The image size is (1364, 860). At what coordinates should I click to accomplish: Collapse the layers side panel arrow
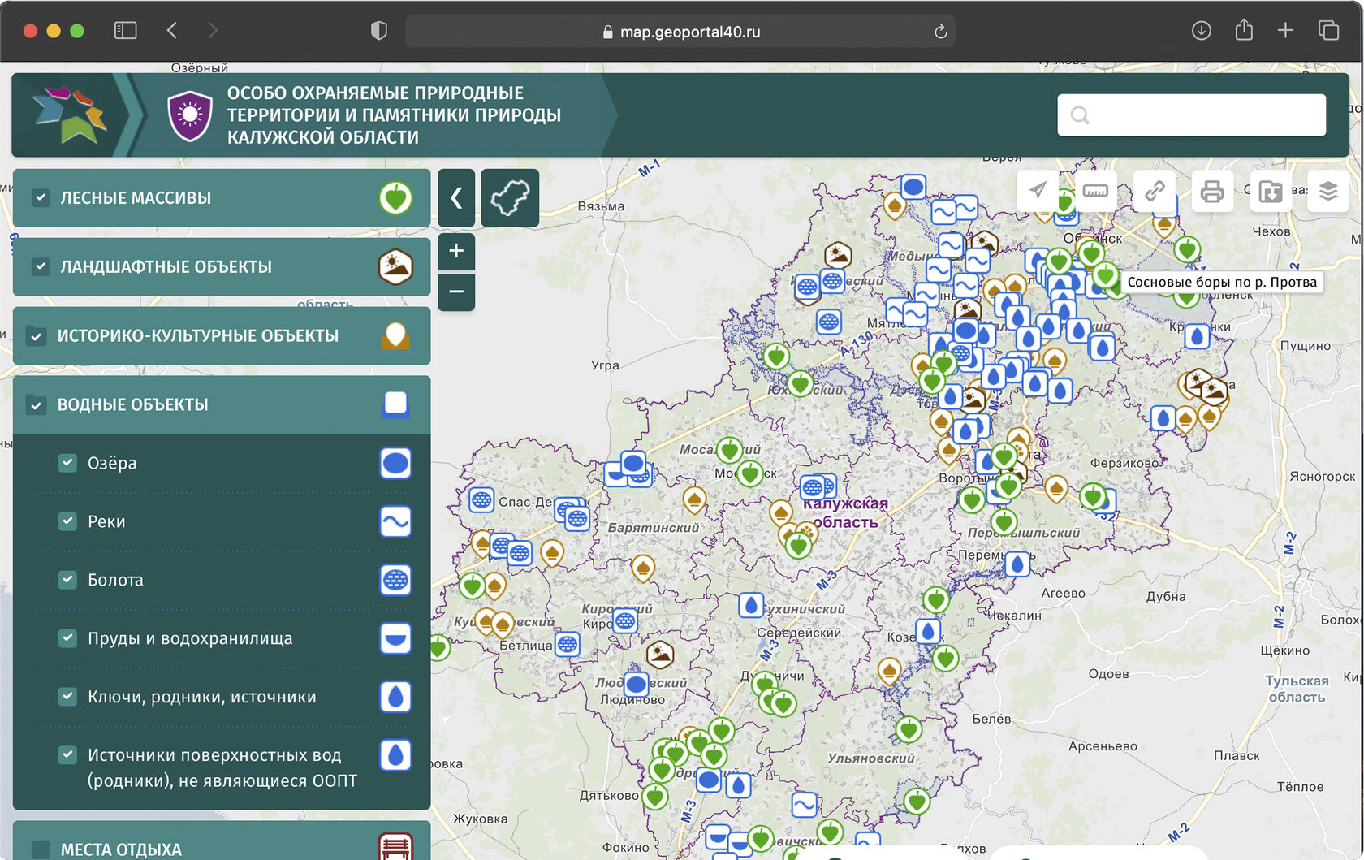pyautogui.click(x=456, y=197)
